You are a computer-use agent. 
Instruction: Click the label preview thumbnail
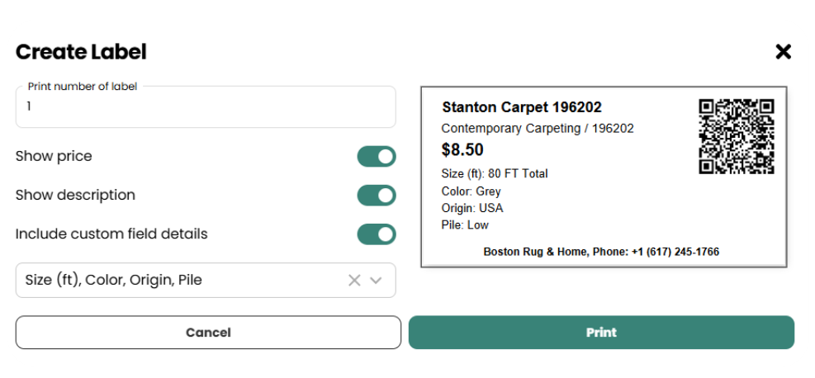pos(604,177)
